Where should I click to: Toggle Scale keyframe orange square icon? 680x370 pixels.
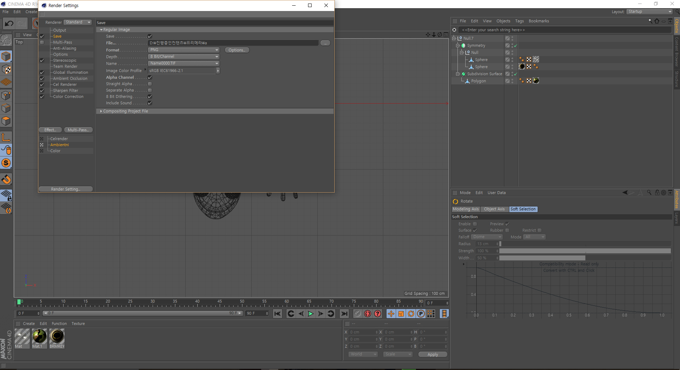[401, 314]
